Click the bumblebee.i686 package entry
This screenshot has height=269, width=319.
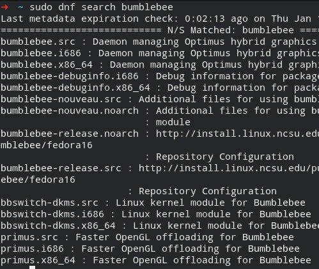point(41,53)
